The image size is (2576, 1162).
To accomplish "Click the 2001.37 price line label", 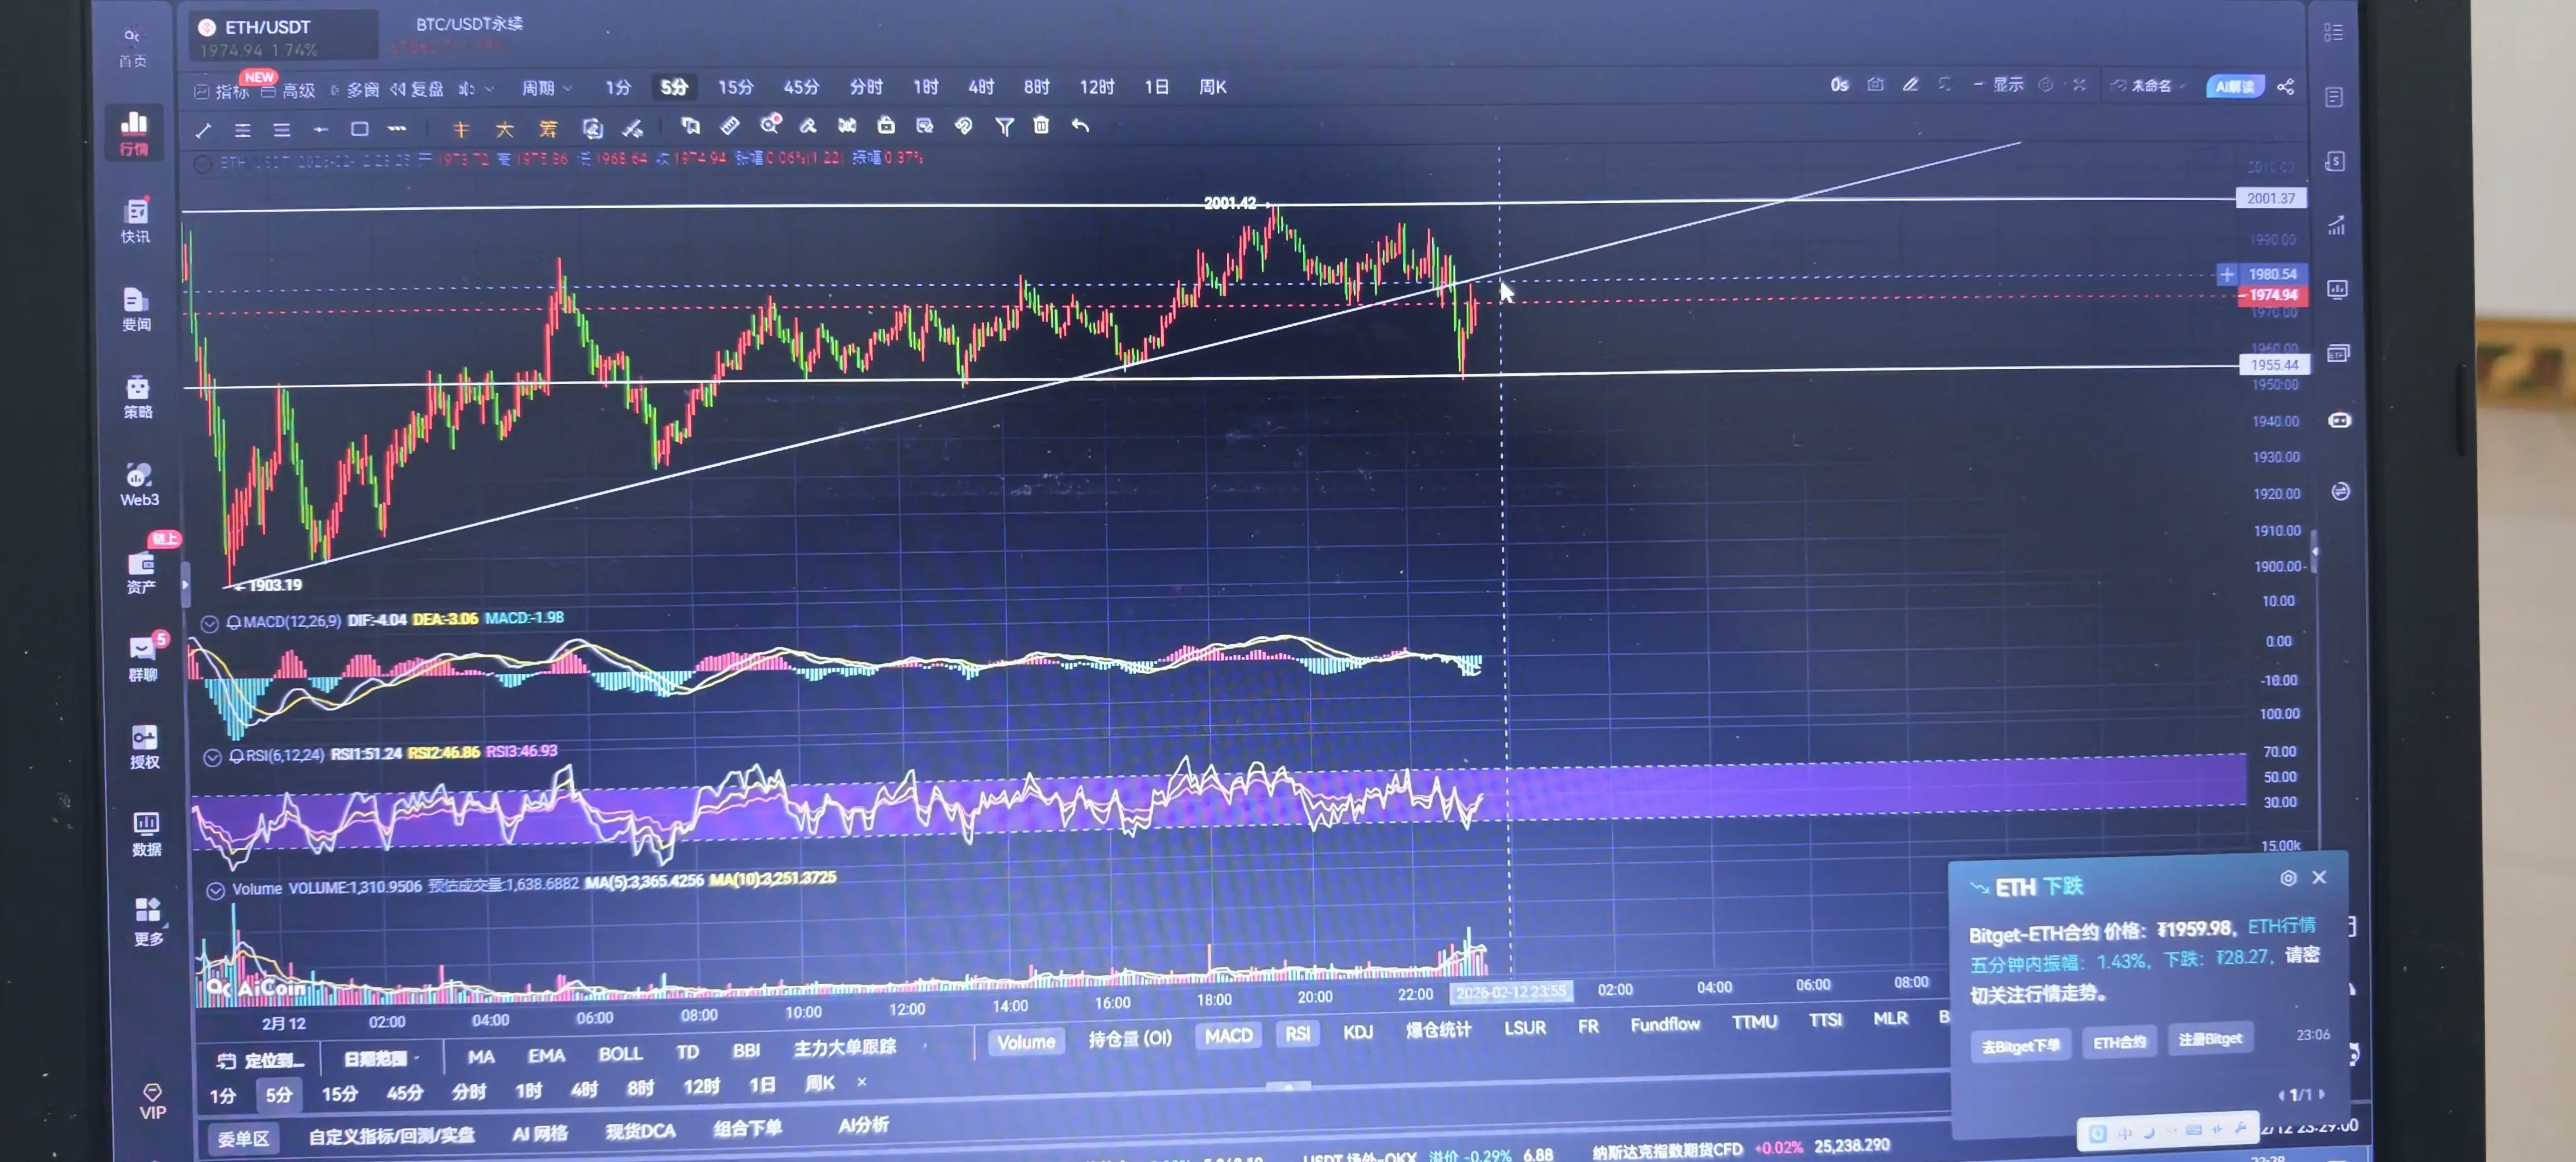I will pyautogui.click(x=2270, y=198).
